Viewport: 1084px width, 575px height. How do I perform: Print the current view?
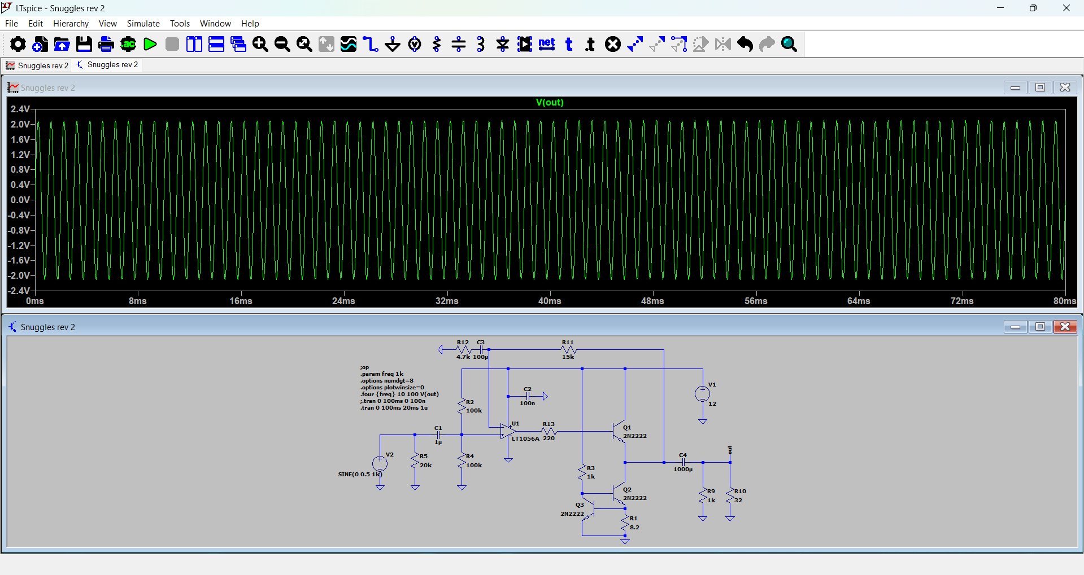[106, 44]
